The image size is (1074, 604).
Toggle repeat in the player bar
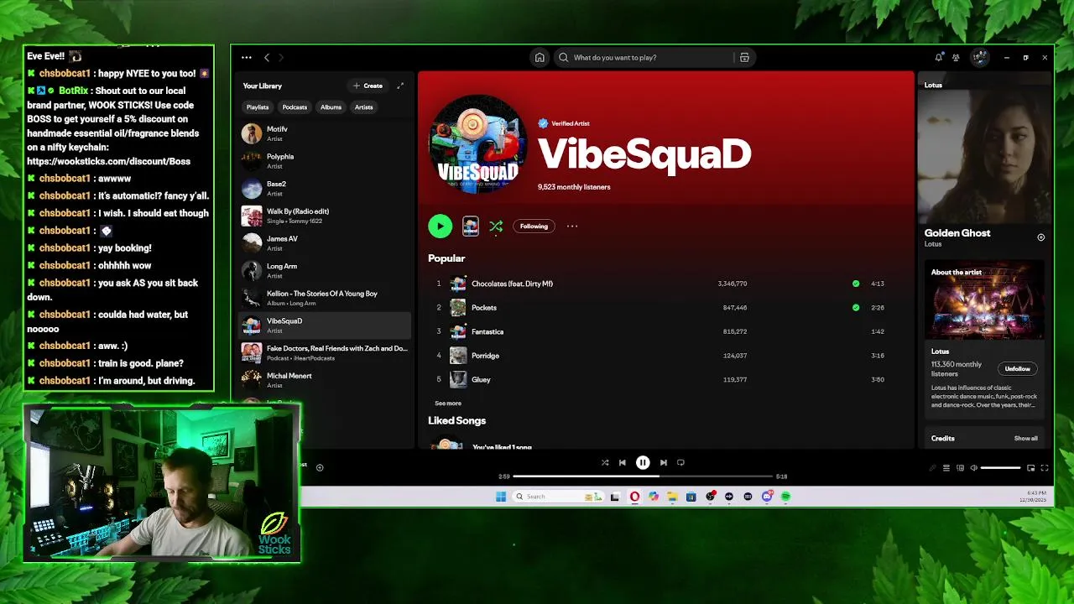[x=680, y=462]
